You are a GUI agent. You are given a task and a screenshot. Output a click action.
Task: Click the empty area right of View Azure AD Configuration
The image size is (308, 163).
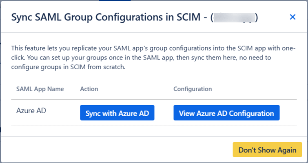click(x=289, y=113)
